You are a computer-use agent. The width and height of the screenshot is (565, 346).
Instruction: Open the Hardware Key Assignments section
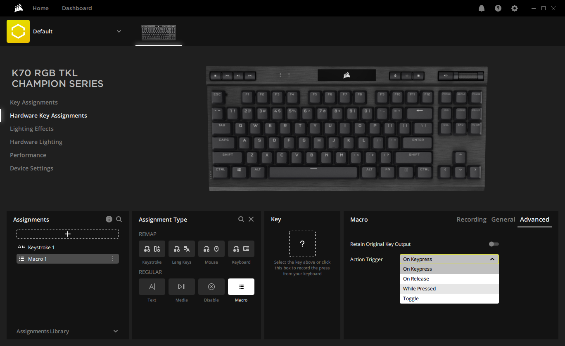tap(49, 116)
